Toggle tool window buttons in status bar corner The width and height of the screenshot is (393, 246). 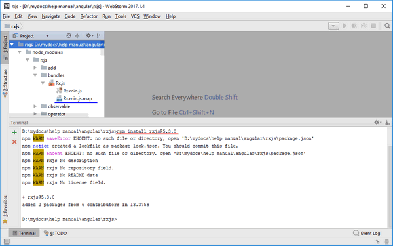pyautogui.click(x=7, y=241)
